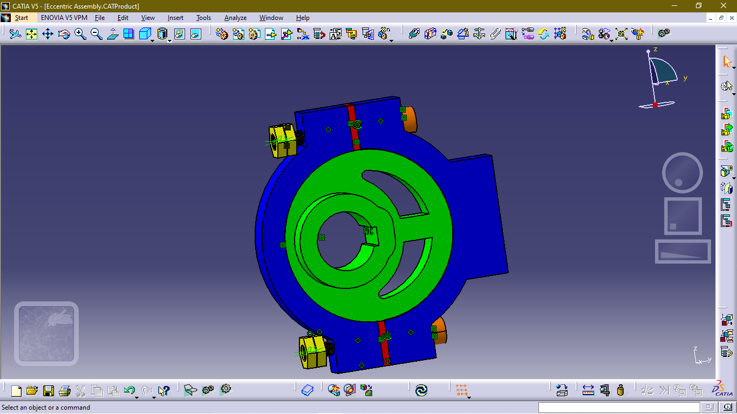
Task: Anchor a part using the Fix constraint
Action: coord(479,34)
